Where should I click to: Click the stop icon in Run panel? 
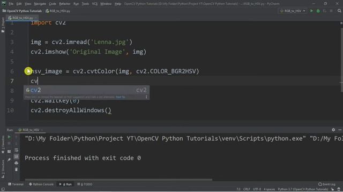click(9, 143)
